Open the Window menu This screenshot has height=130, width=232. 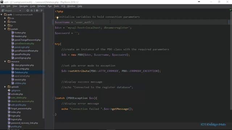[71, 6]
